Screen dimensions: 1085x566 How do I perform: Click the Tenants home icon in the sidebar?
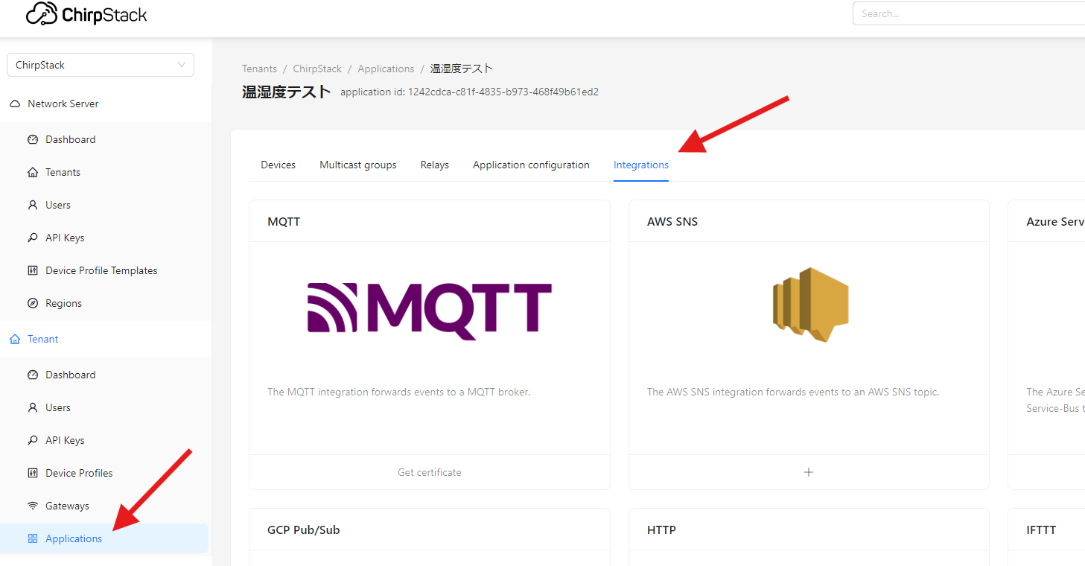(33, 172)
